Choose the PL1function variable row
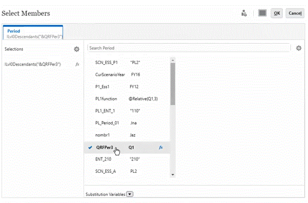The image size is (308, 203). click(106, 99)
